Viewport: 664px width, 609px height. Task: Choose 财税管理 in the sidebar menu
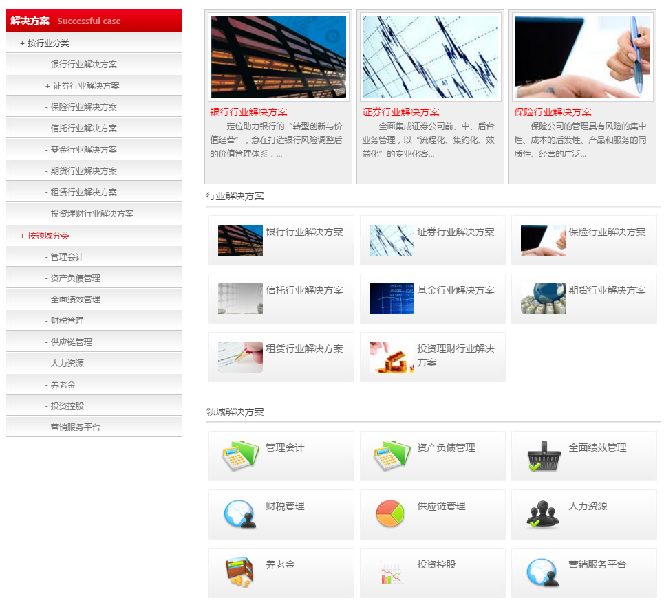(x=94, y=321)
